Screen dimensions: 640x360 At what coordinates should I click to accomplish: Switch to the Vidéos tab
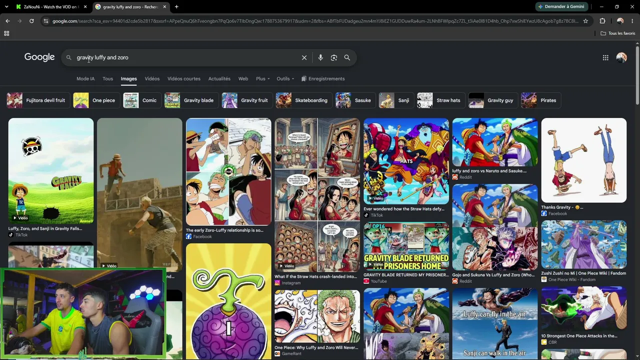click(x=152, y=78)
